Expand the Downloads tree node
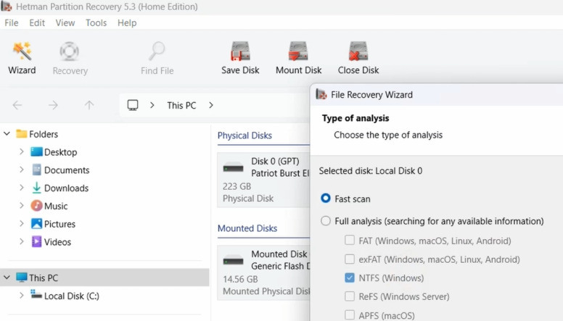Screen dimensions: 563x321 point(22,187)
